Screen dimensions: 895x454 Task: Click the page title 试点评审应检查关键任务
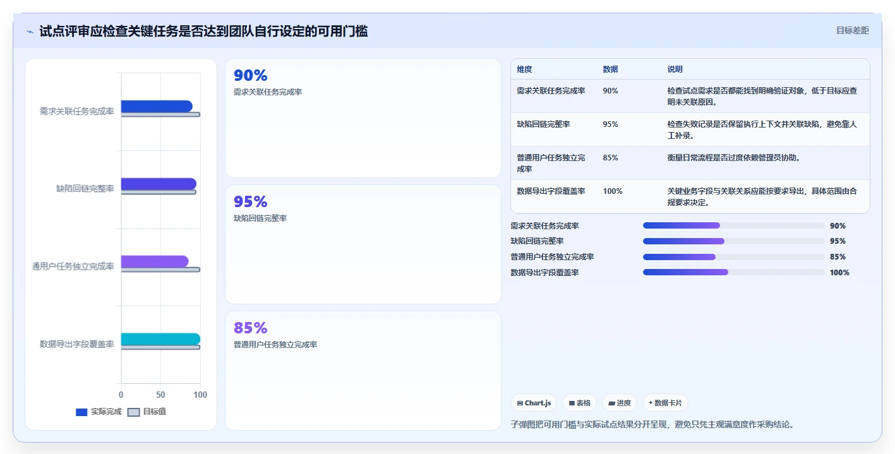(x=203, y=31)
